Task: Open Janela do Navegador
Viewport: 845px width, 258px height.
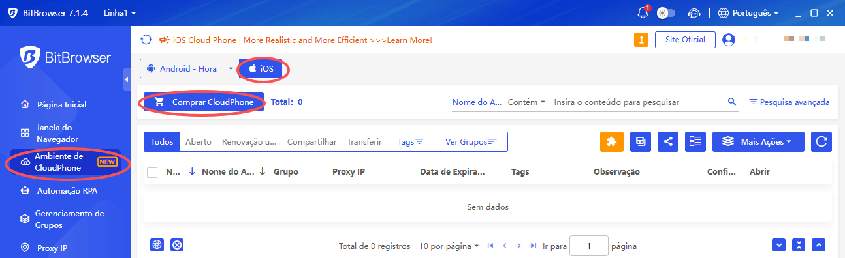Action: (57, 133)
